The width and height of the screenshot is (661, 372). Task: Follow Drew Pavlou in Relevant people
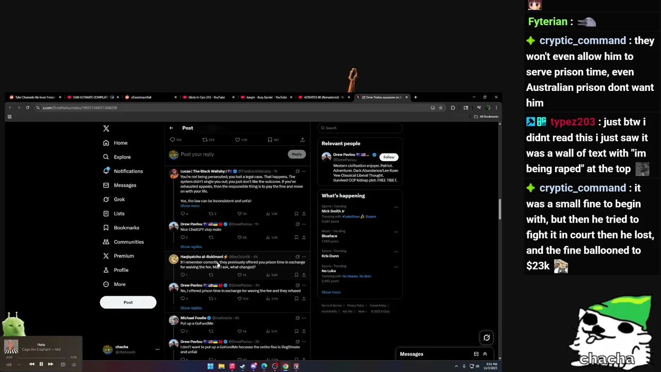(x=389, y=157)
